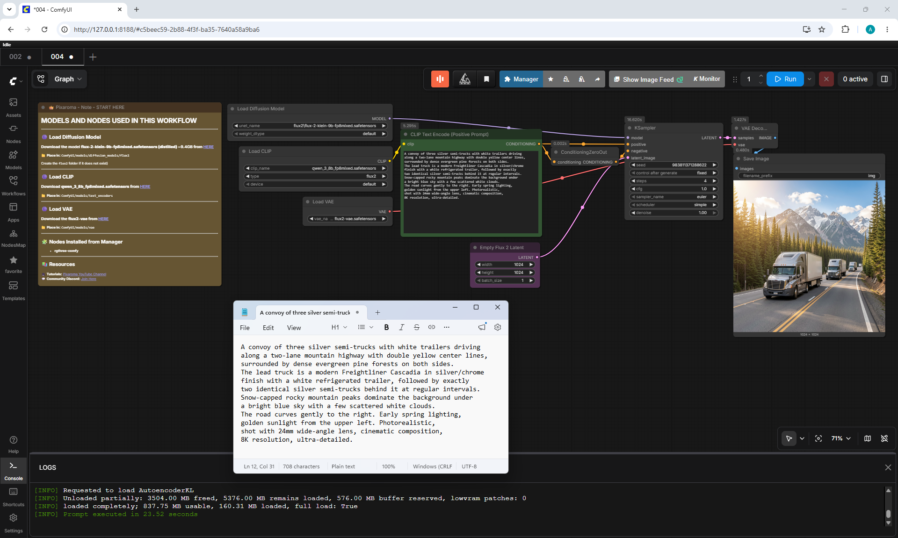The image size is (898, 538).
Task: Open the Workflows sidebar panel
Action: pyautogui.click(x=14, y=186)
